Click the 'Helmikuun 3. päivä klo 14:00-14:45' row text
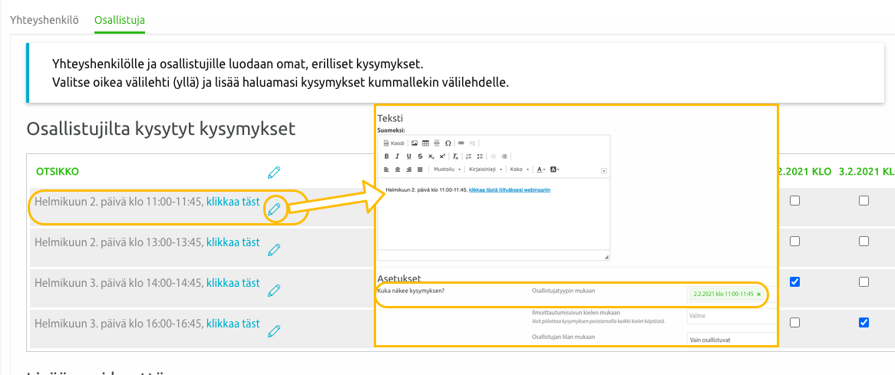This screenshot has height=375, width=895. 118,283
